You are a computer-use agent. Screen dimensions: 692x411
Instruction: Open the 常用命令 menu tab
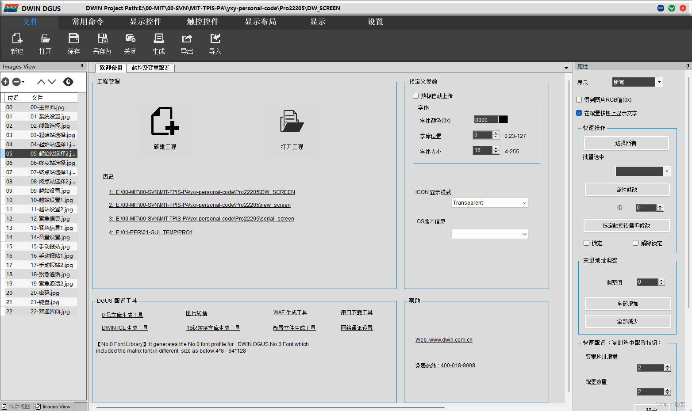(88, 22)
